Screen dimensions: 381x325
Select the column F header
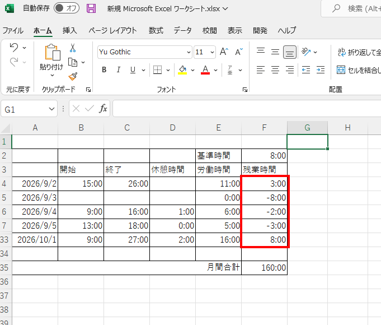pos(264,128)
